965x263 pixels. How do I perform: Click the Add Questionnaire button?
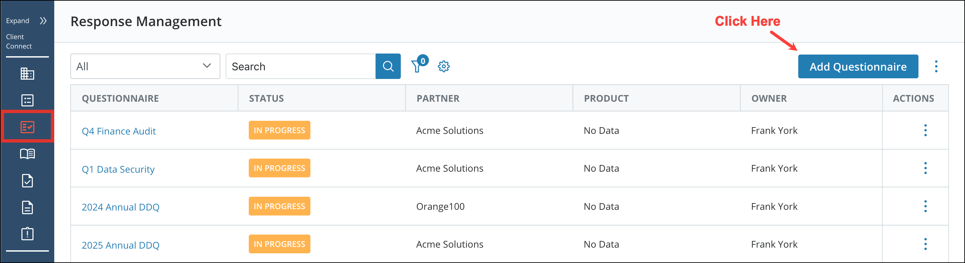858,66
